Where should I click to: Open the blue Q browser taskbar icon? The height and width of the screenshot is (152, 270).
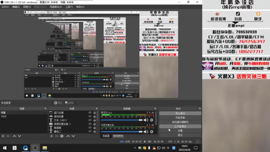(25, 148)
